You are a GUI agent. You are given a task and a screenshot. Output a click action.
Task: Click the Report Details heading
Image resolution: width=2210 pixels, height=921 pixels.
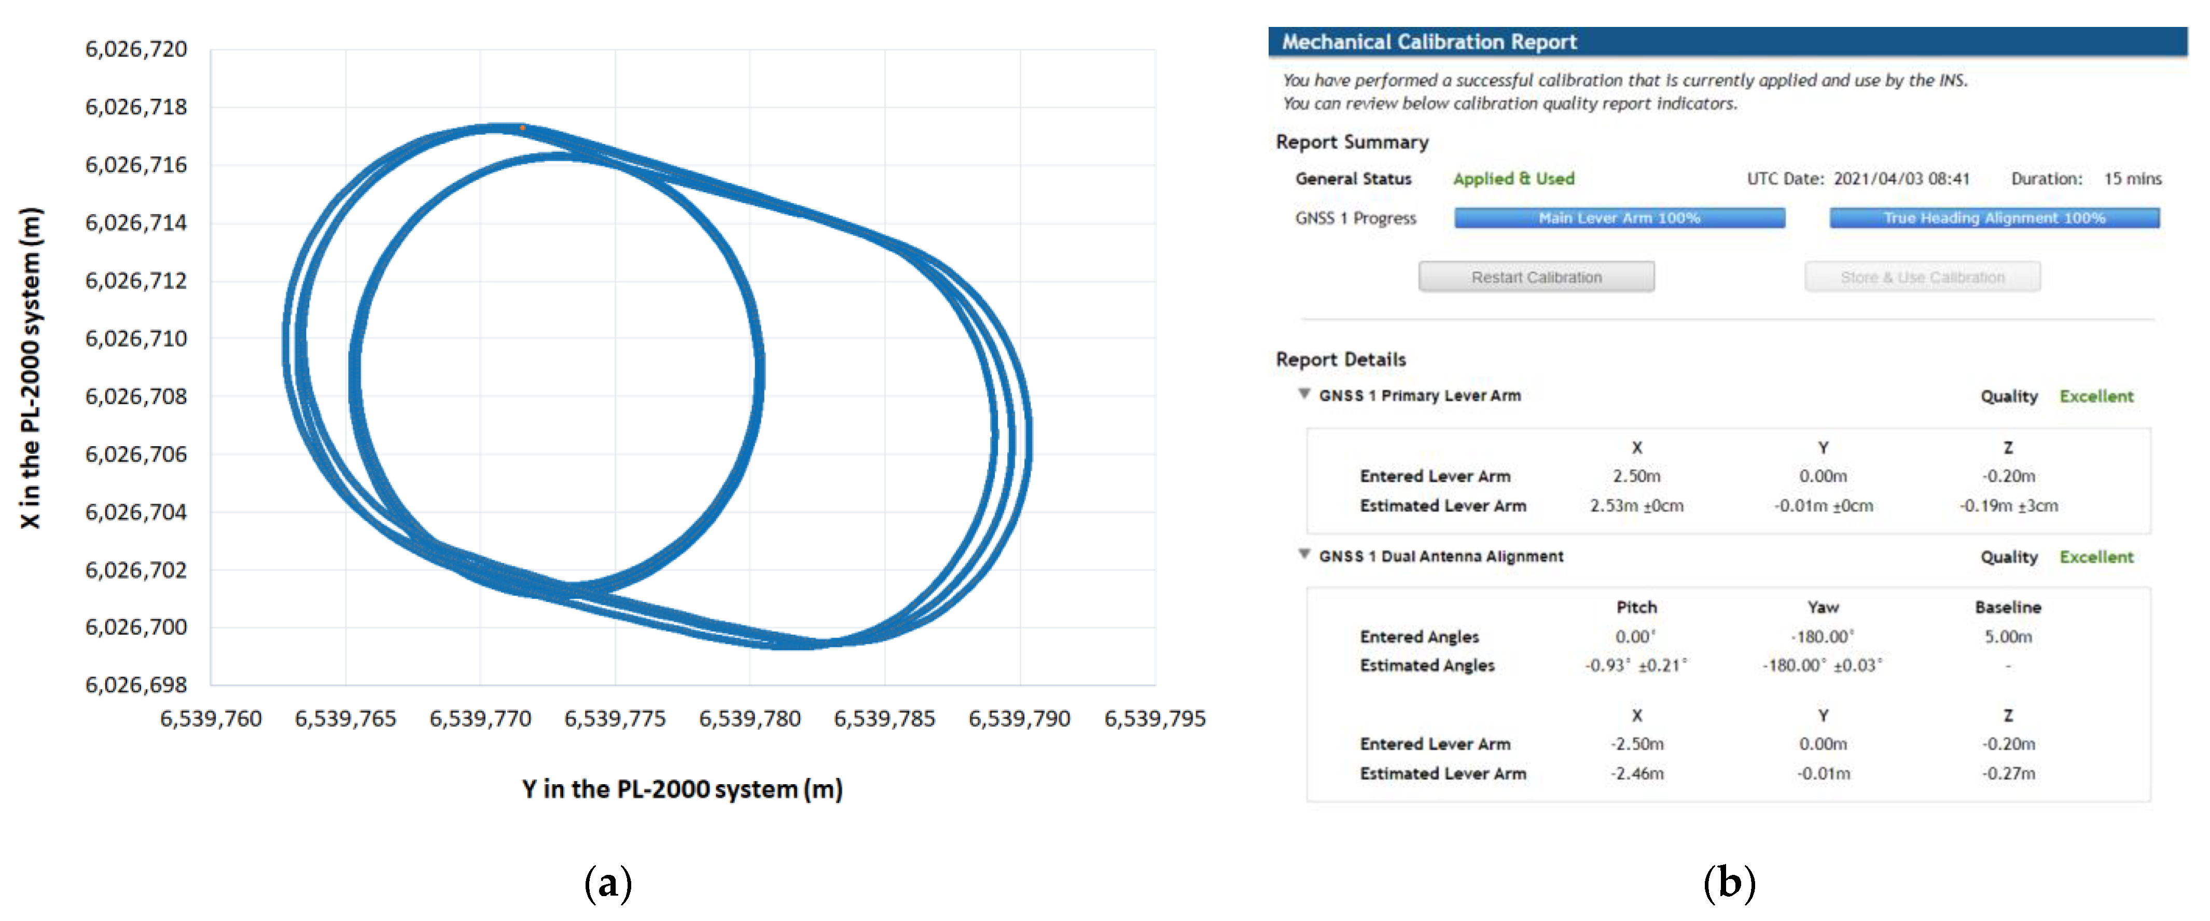point(1340,359)
